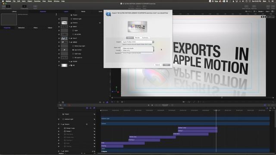Open the Object menu
This screenshot has height=155, width=276.
(x=30, y=1)
